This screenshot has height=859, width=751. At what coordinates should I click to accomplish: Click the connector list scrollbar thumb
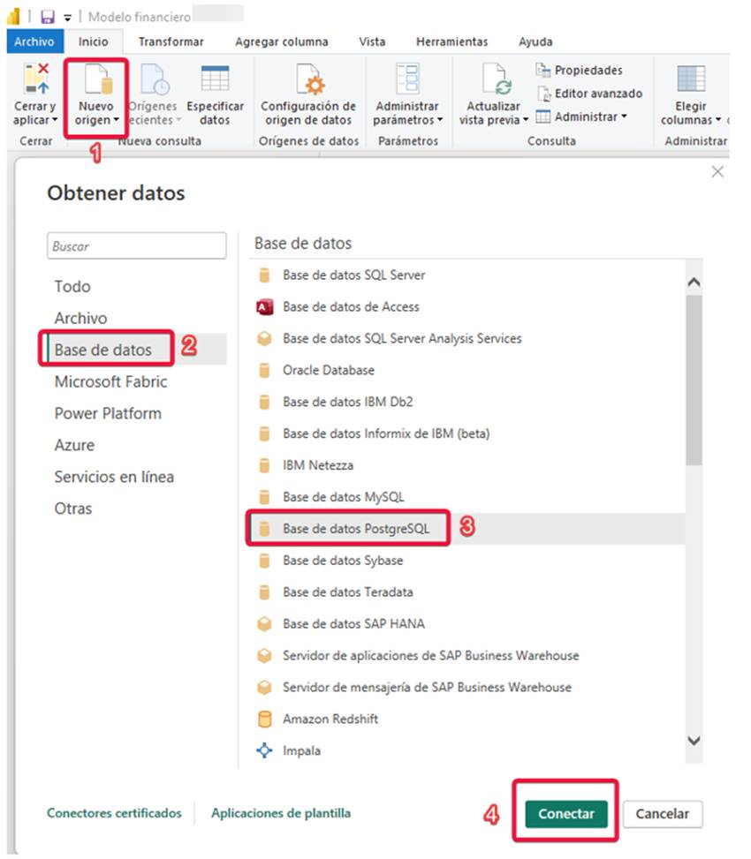point(694,381)
